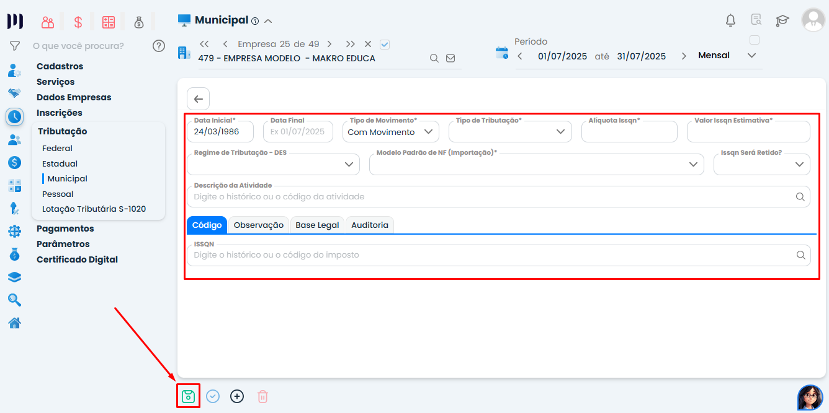Switch to the Observação tab
Screen dimensions: 829x413
click(x=258, y=225)
